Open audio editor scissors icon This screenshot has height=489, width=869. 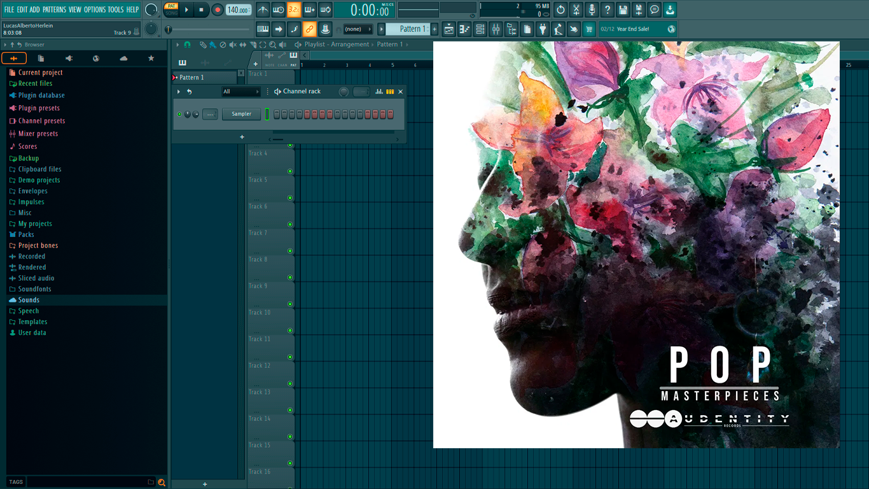coord(576,10)
